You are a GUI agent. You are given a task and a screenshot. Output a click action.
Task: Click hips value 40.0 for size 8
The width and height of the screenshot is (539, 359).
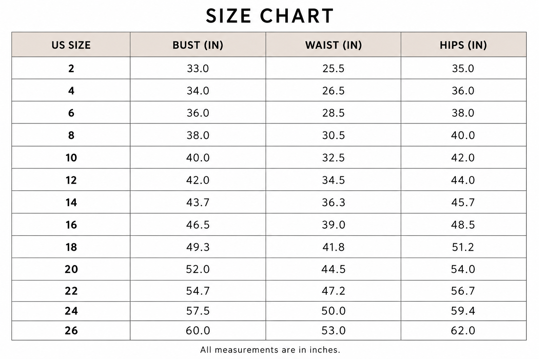tap(463, 135)
